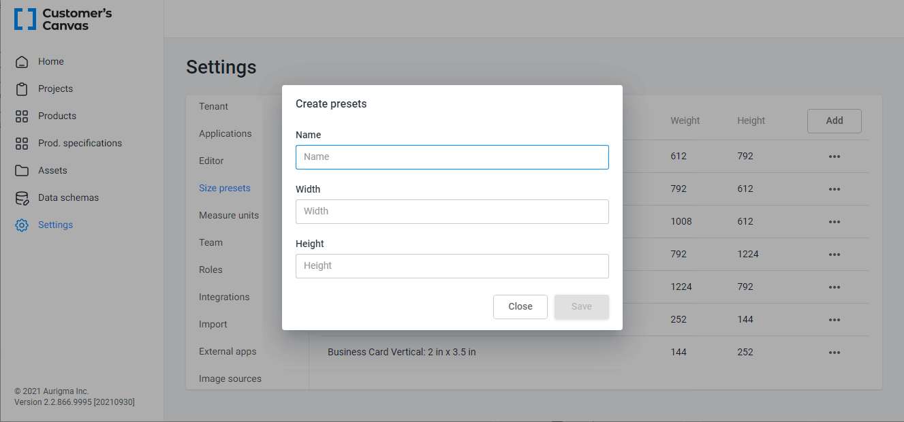This screenshot has height=422, width=904.
Task: Open the ellipsis menu for Business Card Vertical
Action: point(835,353)
